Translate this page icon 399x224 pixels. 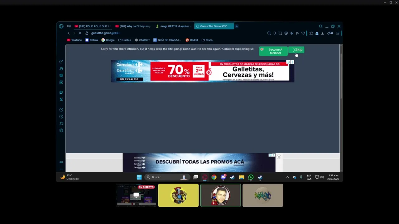click(291, 33)
